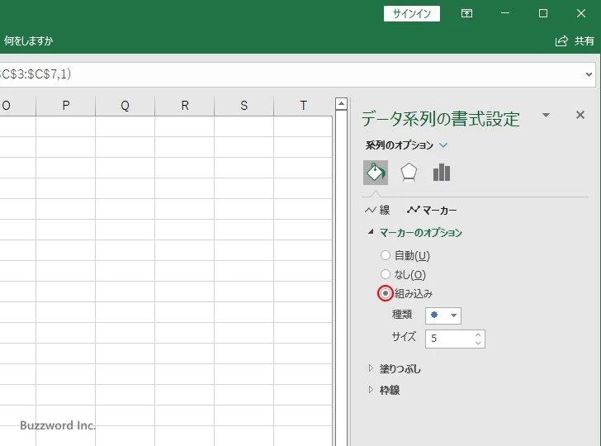Decrease marker size with down spinner
Screen dimensions: 601x446
[x=478, y=344]
